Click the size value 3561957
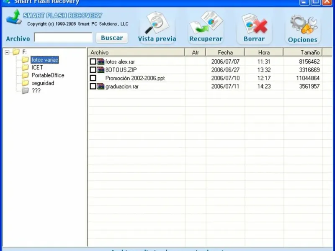This screenshot has height=251, width=335. 309,86
